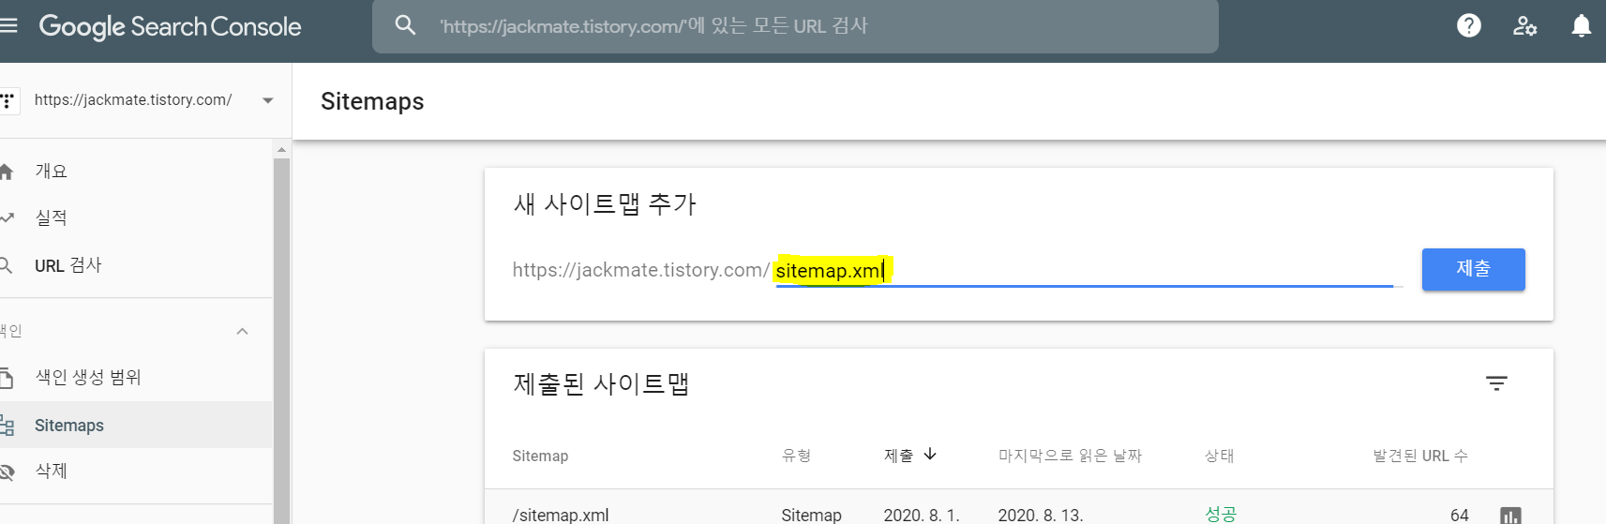The image size is (1606, 524).
Task: Select Sitemaps in the sidebar
Action: [136, 425]
